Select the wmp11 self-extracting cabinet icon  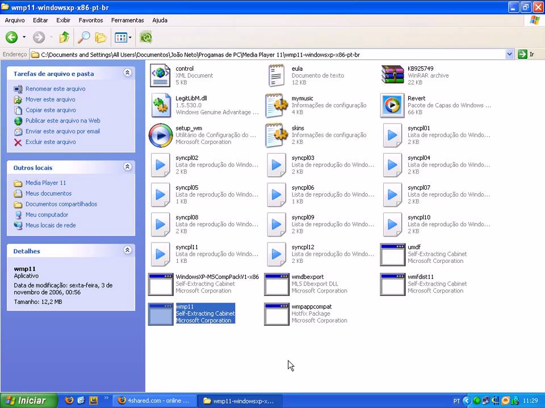pyautogui.click(x=161, y=314)
